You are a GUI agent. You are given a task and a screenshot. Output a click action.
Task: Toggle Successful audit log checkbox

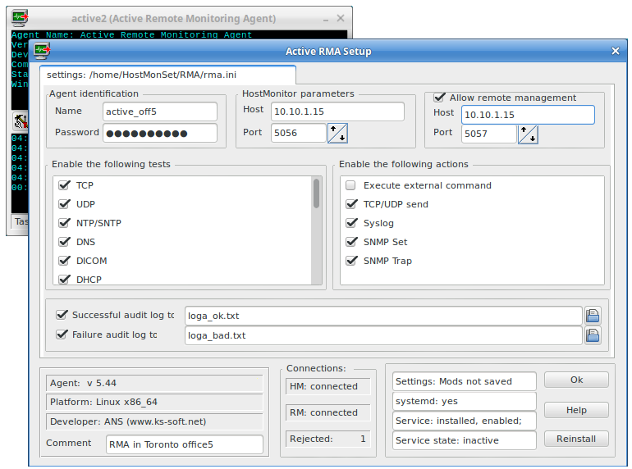(x=62, y=315)
